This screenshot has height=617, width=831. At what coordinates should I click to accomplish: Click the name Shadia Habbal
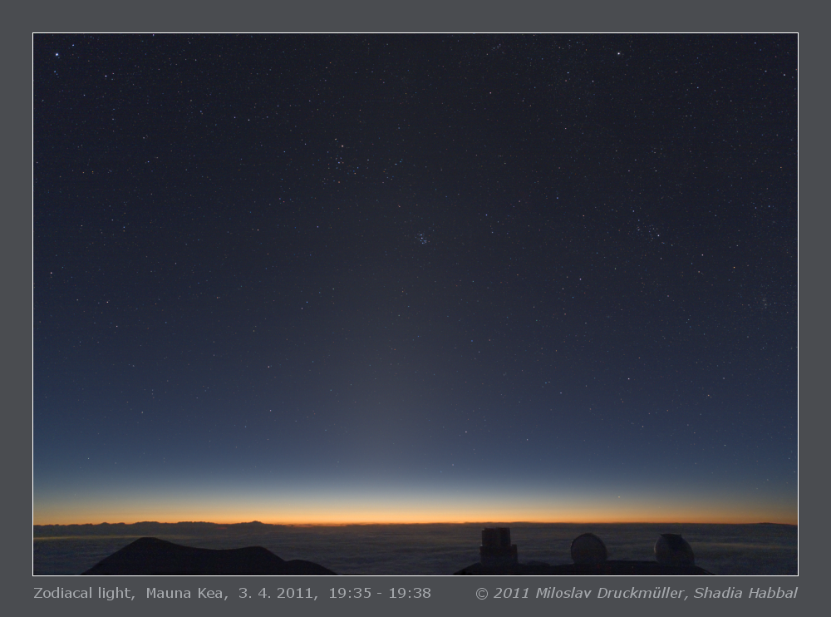pyautogui.click(x=745, y=593)
